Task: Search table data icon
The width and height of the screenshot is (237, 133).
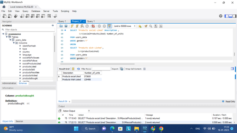Action: pyautogui.click(x=49, y=16)
